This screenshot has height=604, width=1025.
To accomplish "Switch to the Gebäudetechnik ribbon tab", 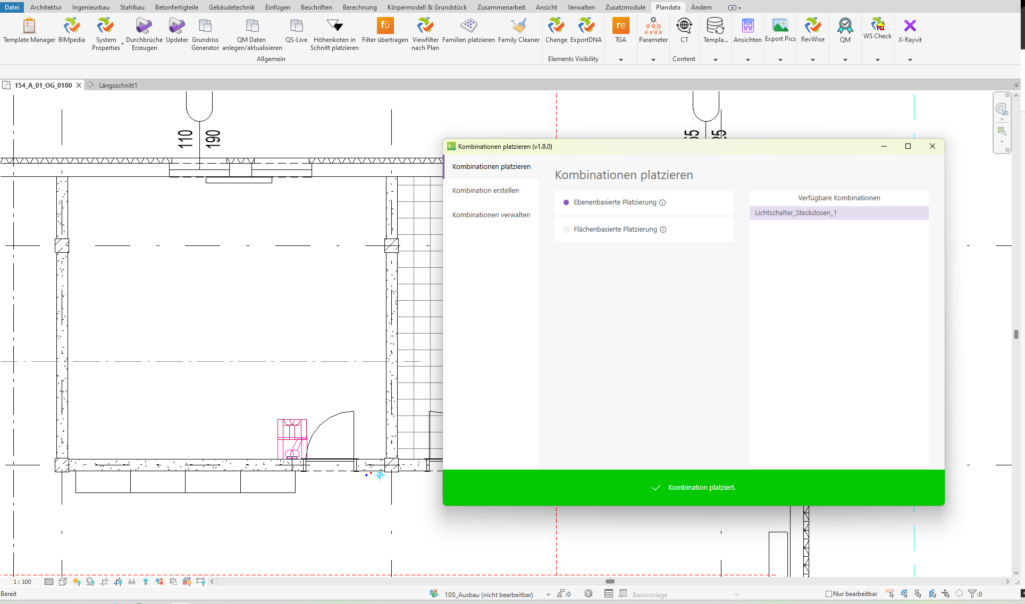I will coord(231,7).
